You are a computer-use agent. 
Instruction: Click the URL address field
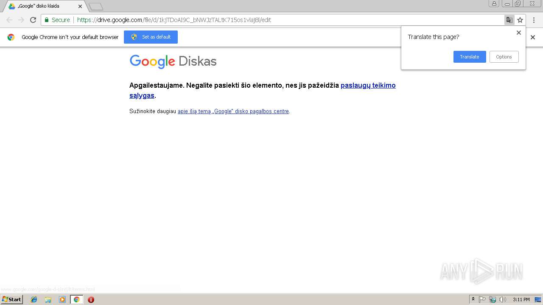[271, 20]
